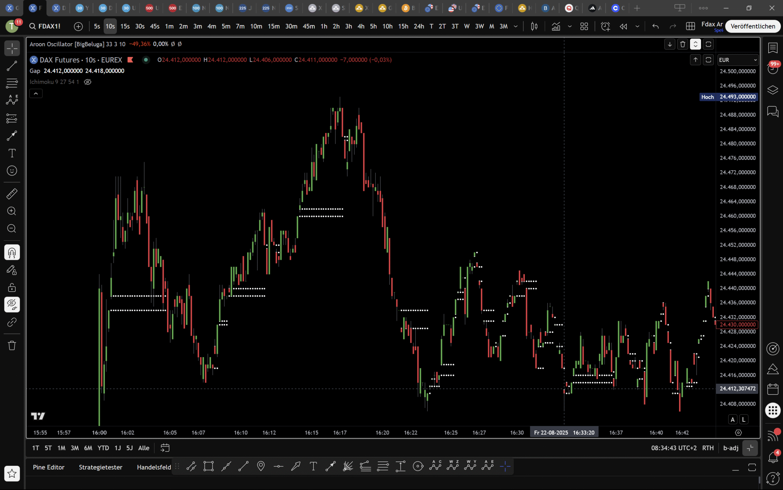Select the 1m timeframe button

169,26
